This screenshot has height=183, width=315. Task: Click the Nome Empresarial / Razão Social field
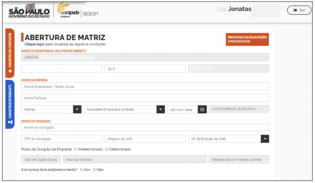[x=145, y=87]
